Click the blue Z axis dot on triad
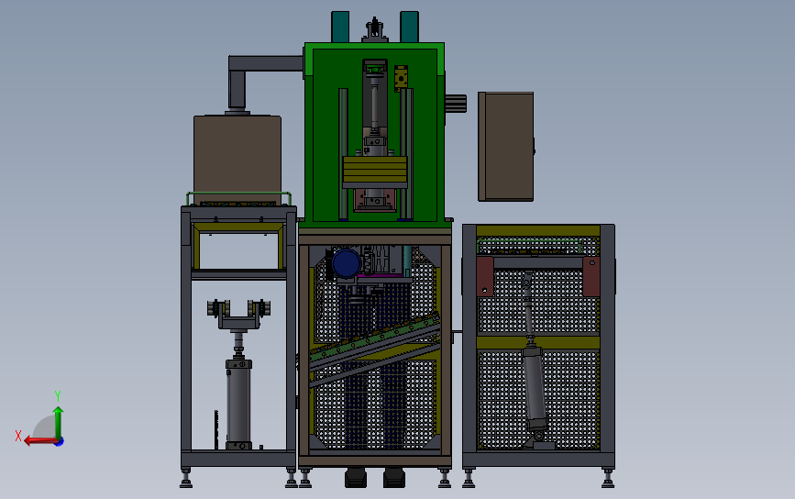Image resolution: width=795 pixels, height=499 pixels. (60, 442)
